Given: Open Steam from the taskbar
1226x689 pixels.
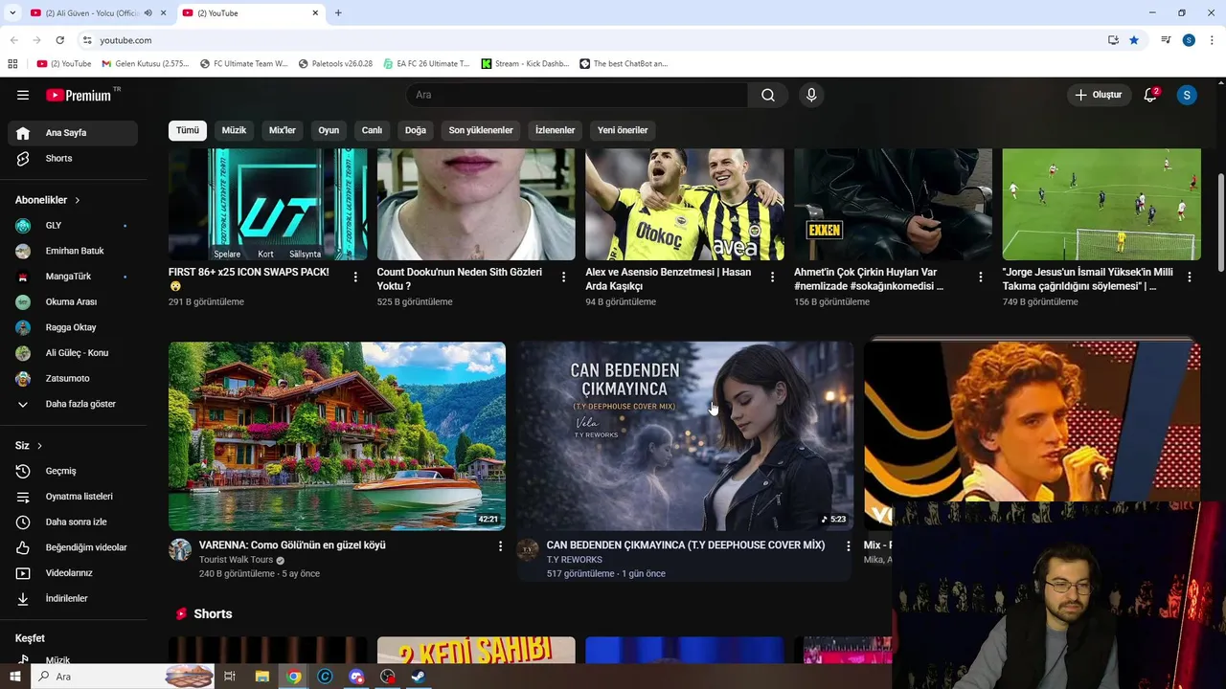Looking at the screenshot, I should 419,677.
